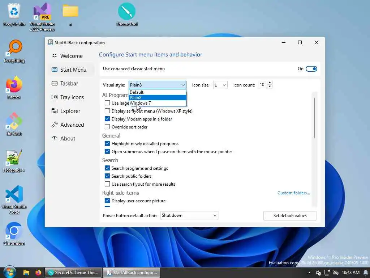Open the Custom folders link

[293, 193]
